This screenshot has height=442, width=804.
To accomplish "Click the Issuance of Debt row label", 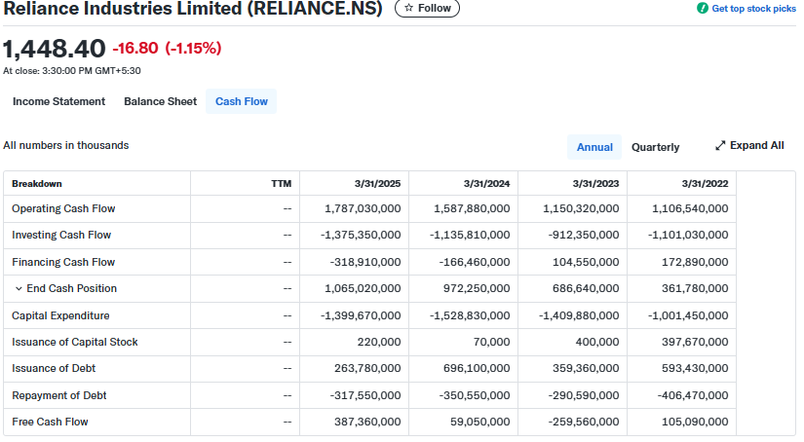I will (x=54, y=368).
